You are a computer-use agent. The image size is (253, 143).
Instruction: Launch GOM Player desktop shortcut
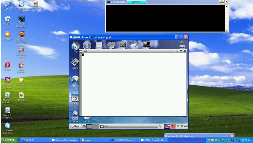point(7,36)
